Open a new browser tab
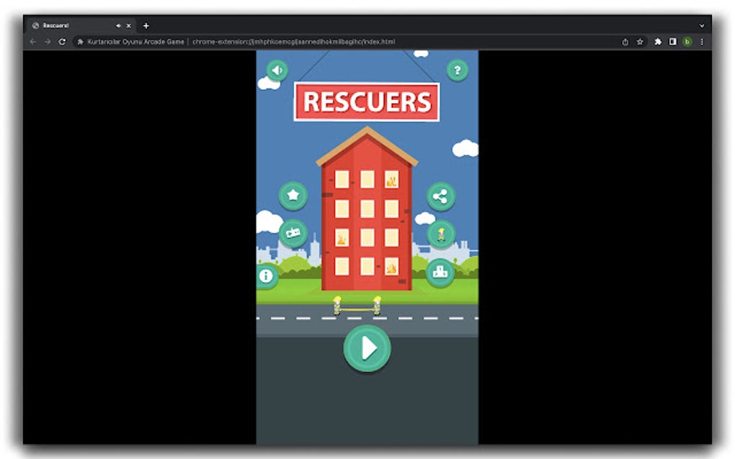735x459 pixels. pos(146,25)
